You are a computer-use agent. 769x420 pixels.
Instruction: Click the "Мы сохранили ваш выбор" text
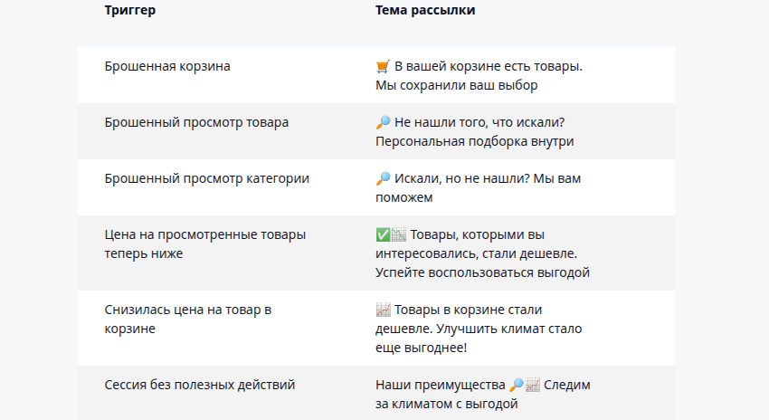coord(456,86)
